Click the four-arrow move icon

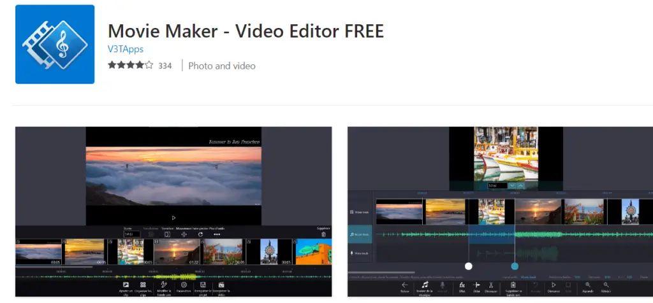click(x=184, y=234)
